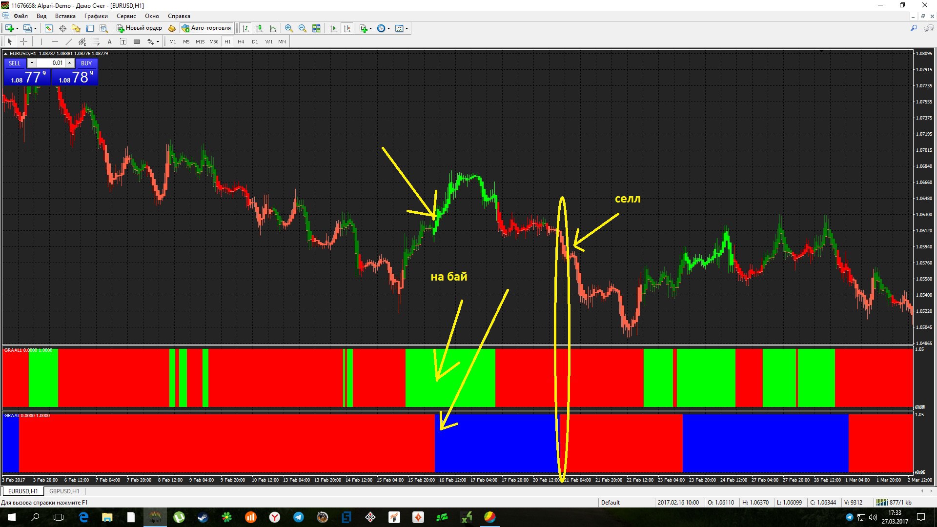Select the H4 timeframe button
Screen dimensions: 937x527
point(241,41)
